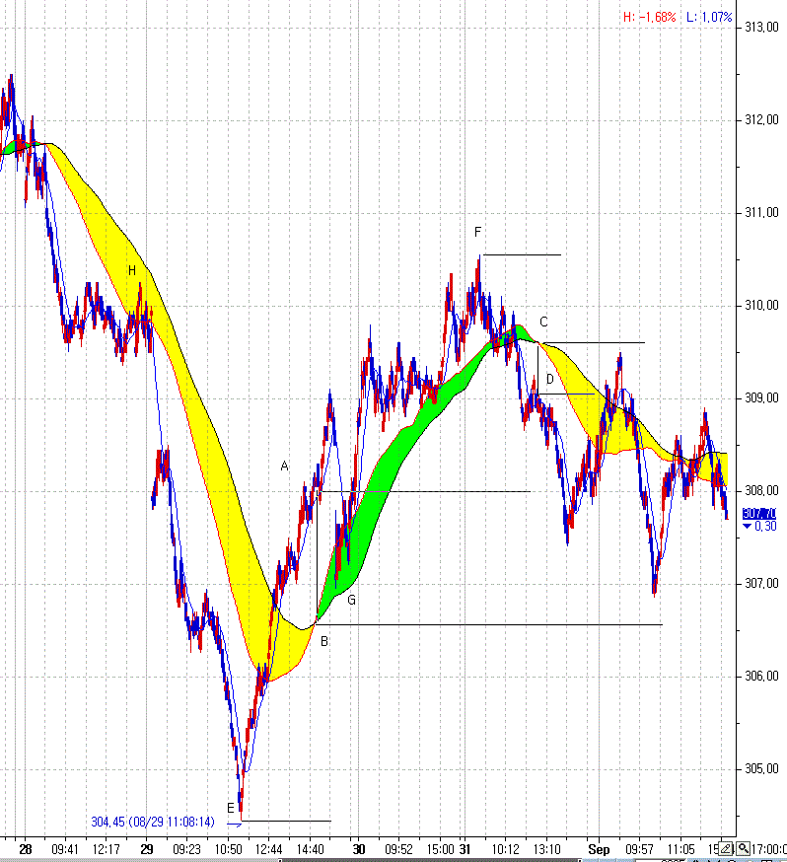Viewport: 787px width, 862px height.
Task: Select the F marker at the peak
Action: click(477, 232)
